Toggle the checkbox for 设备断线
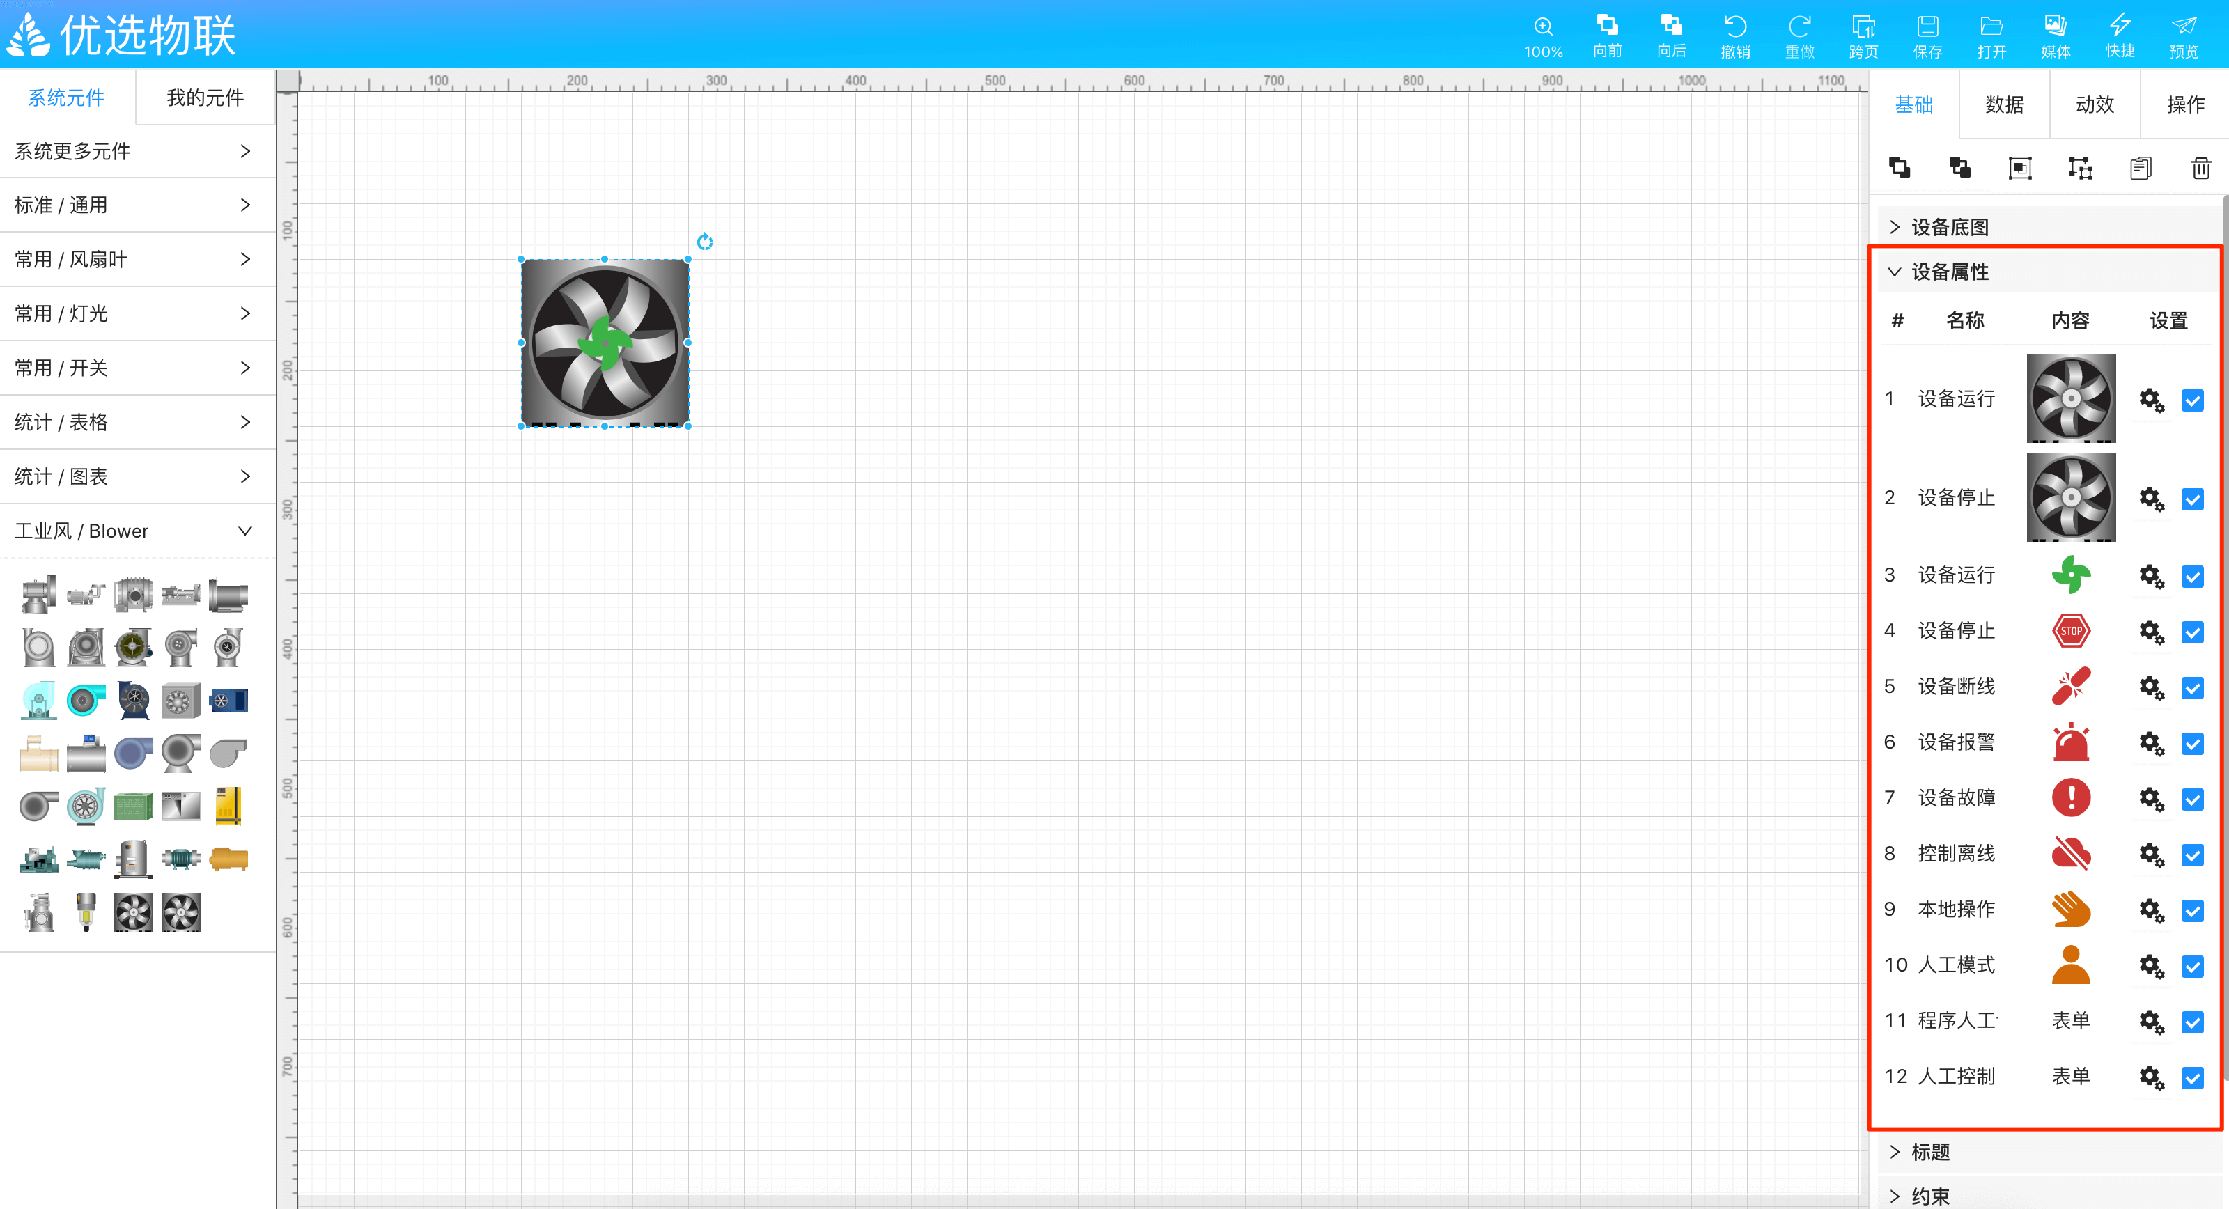 click(2192, 688)
